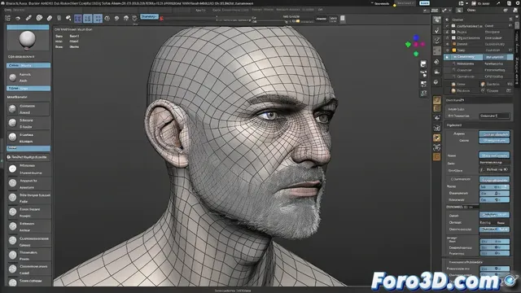
Task: Click the dark input field under outliner panel
Action: 494,116
